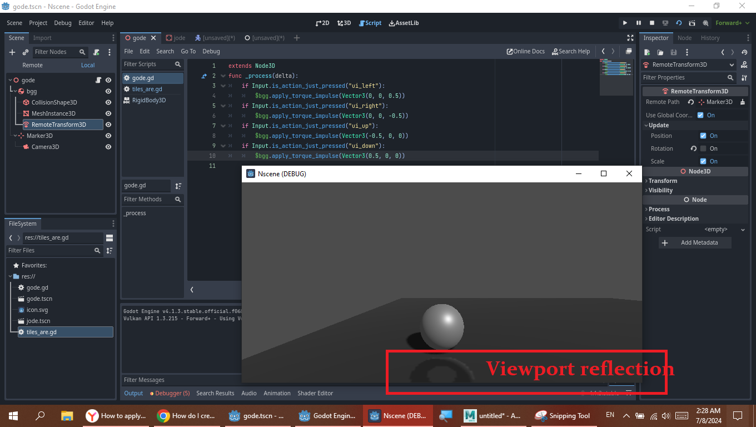Open the Go To menu in script editor
The width and height of the screenshot is (756, 427).
(x=188, y=51)
